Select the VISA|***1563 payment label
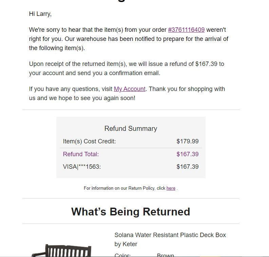Viewport: 269px width, 257px height. (x=82, y=167)
